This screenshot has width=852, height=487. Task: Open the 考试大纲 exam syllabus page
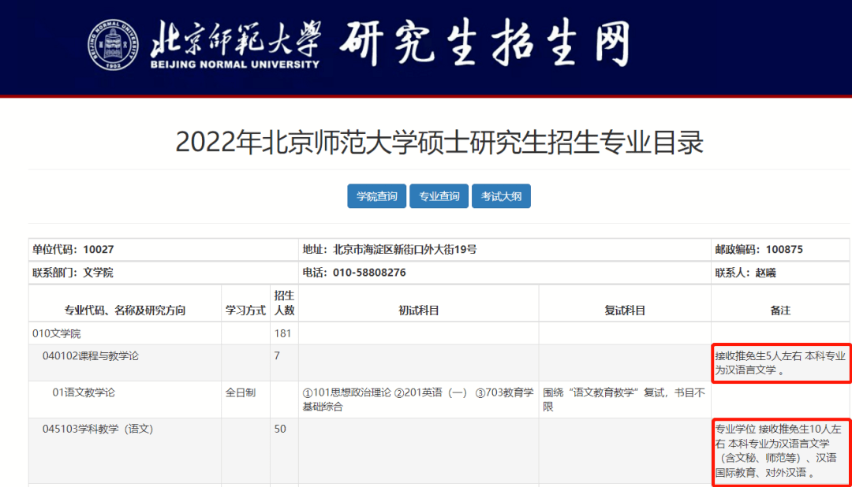(501, 195)
